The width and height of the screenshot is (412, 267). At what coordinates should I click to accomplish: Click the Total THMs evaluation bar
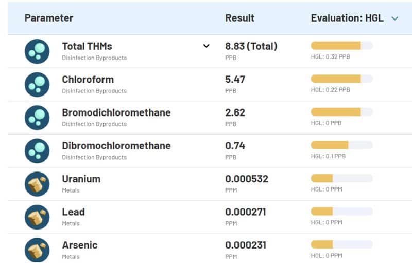[x=341, y=46]
